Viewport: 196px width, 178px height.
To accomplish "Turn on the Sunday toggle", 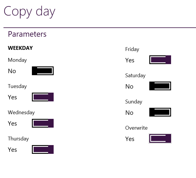I will (160, 112).
